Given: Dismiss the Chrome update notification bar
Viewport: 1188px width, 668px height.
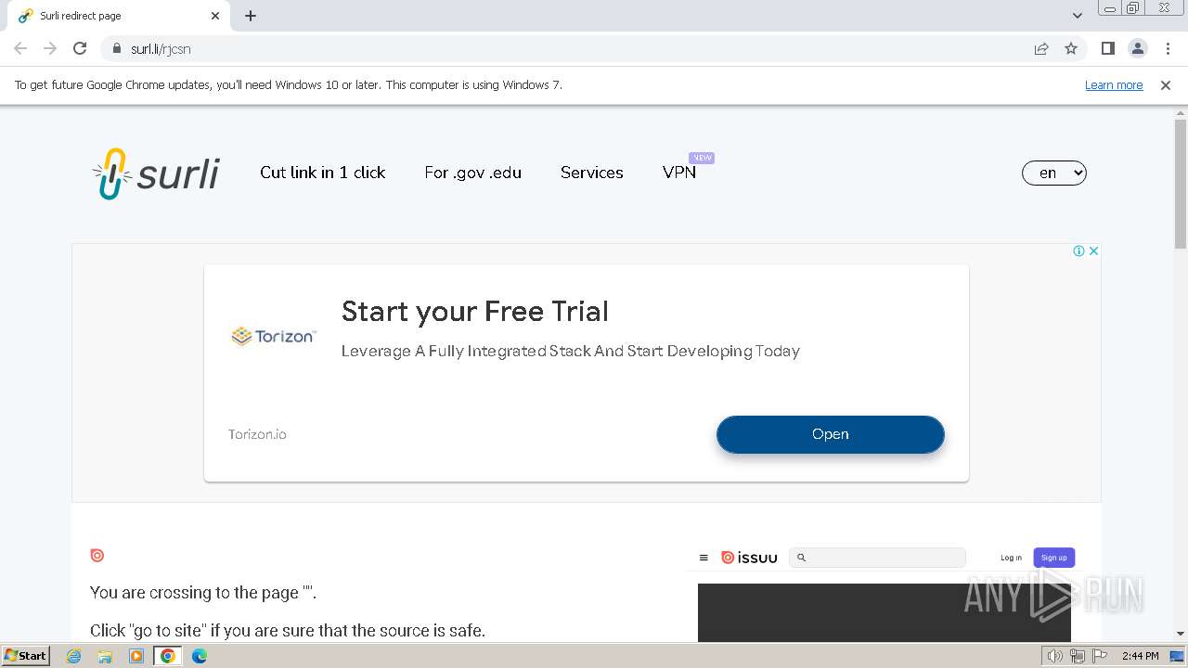Looking at the screenshot, I should [x=1166, y=85].
